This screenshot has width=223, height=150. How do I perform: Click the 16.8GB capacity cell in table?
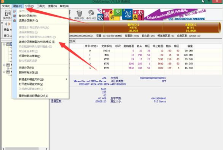point(189,68)
